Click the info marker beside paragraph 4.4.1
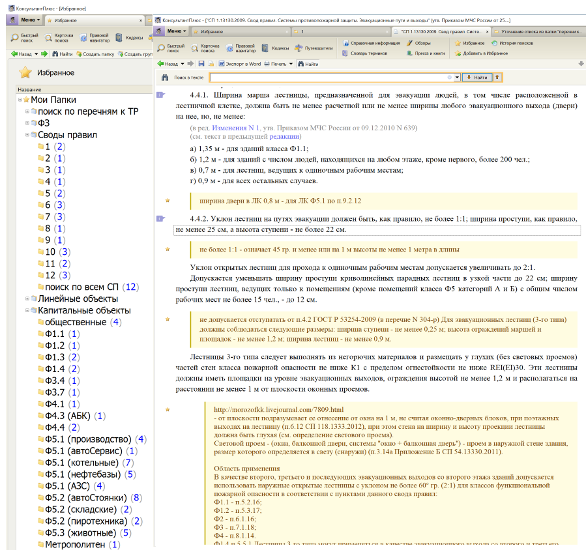The height and width of the screenshot is (550, 586). pyautogui.click(x=160, y=95)
